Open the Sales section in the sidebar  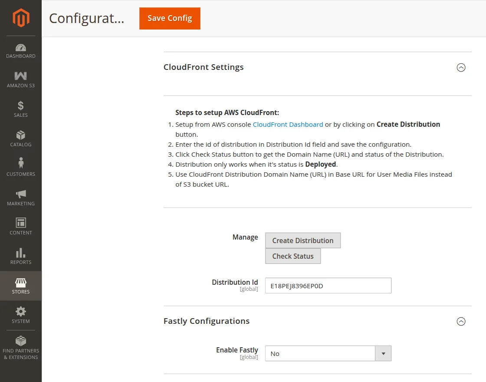coord(21,109)
